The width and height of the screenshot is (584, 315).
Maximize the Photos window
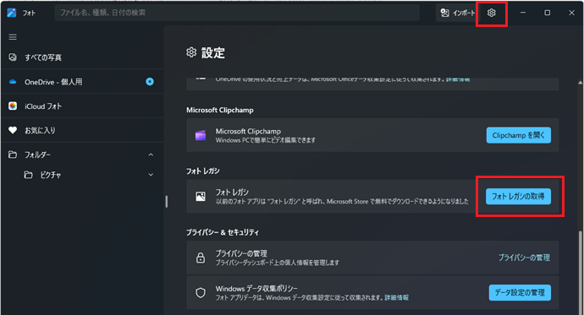[547, 13]
